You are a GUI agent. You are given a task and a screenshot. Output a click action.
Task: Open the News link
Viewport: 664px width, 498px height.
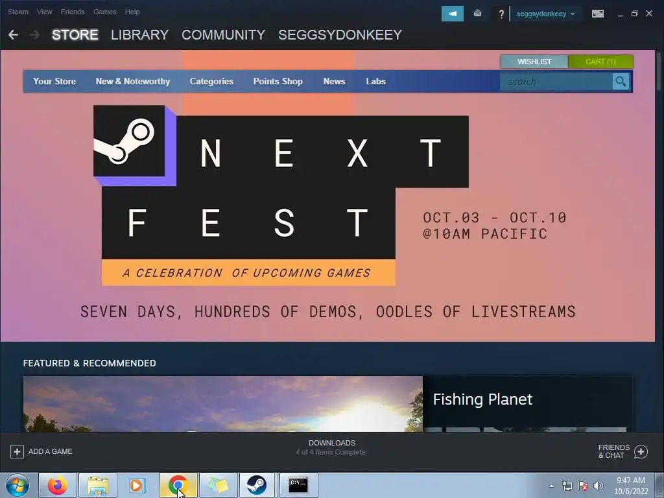[x=334, y=81]
